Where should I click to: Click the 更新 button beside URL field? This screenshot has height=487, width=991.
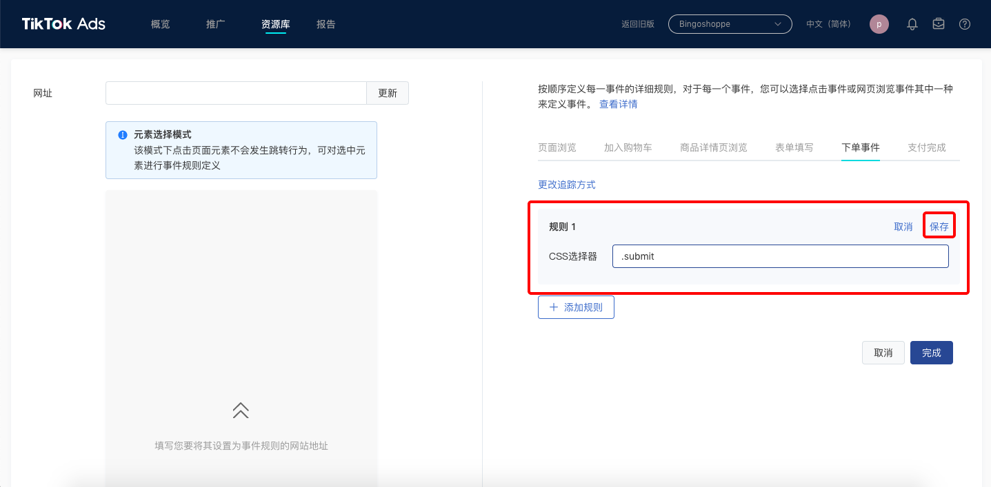(387, 93)
